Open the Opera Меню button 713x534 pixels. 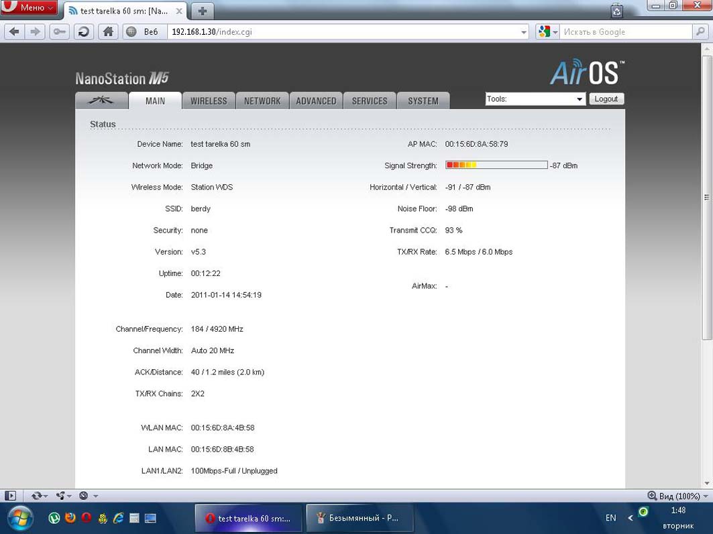[29, 7]
